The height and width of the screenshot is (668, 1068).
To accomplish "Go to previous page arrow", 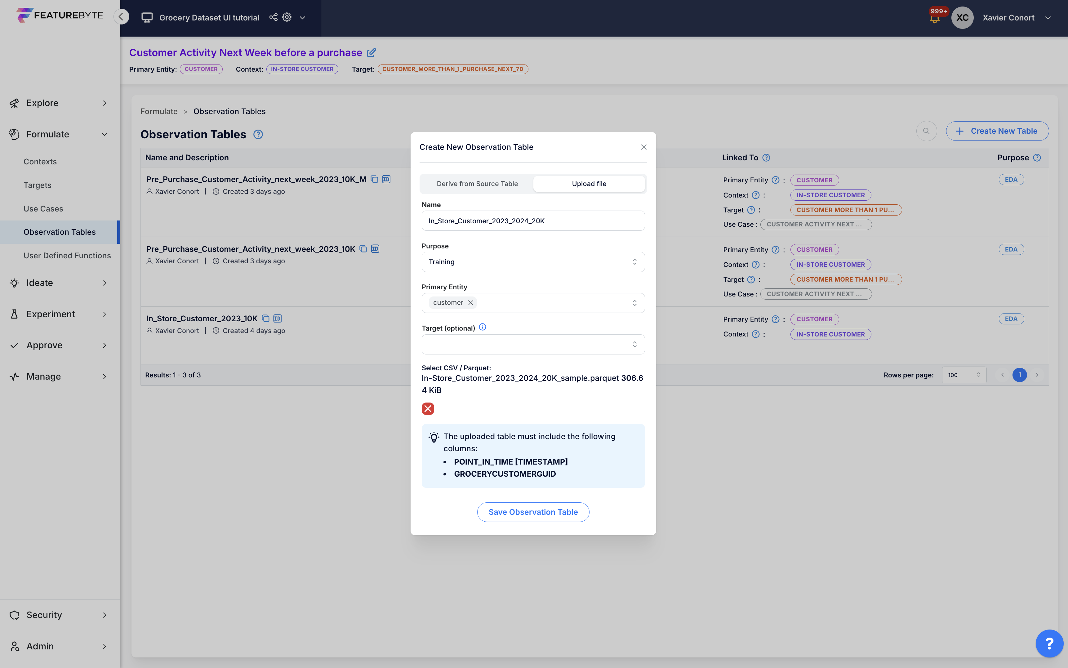I will click(x=1002, y=375).
